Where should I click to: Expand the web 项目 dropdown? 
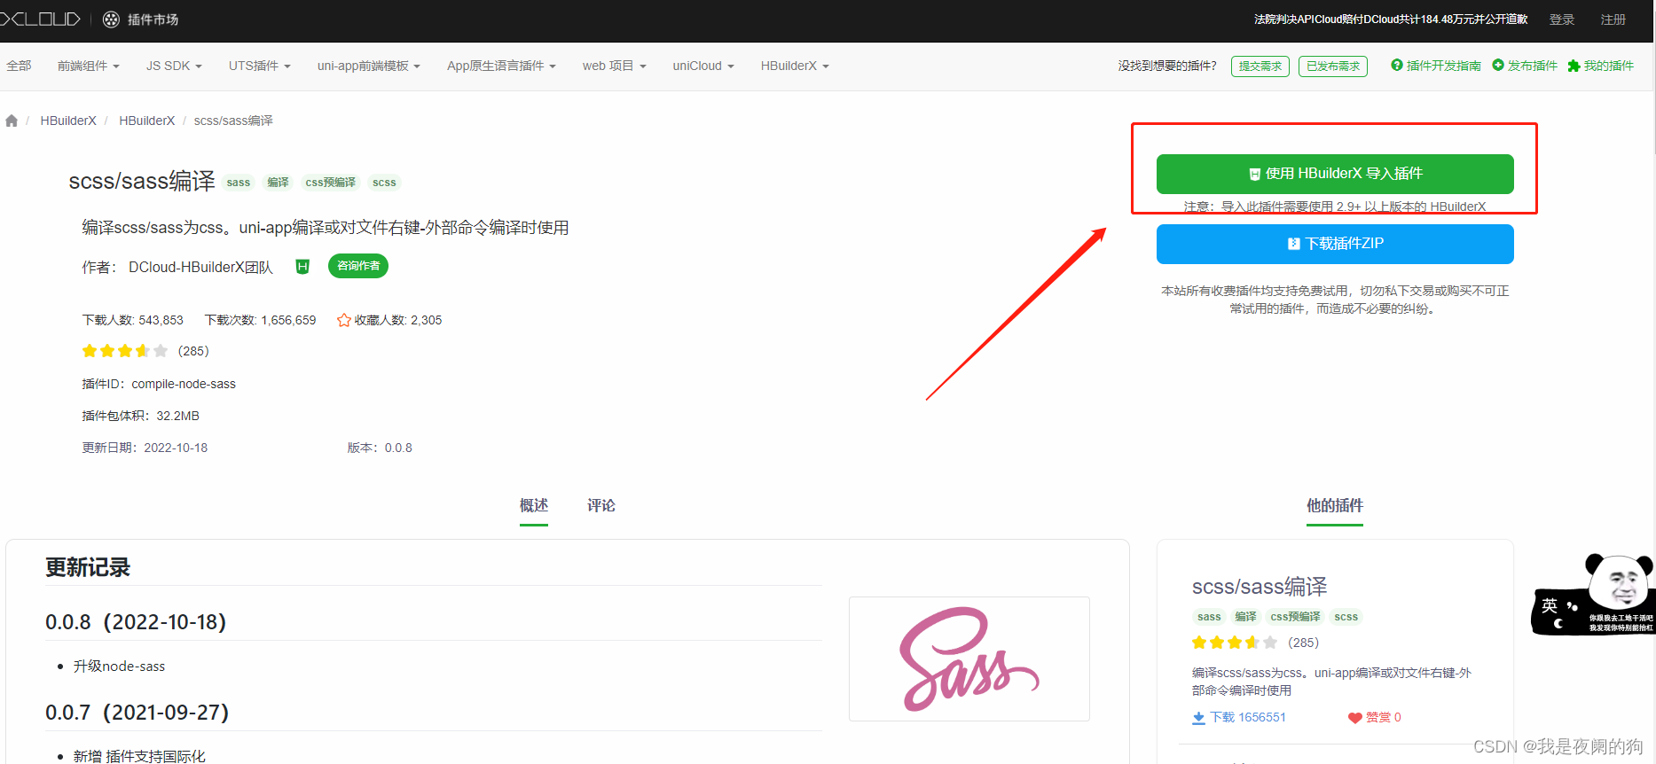point(615,66)
